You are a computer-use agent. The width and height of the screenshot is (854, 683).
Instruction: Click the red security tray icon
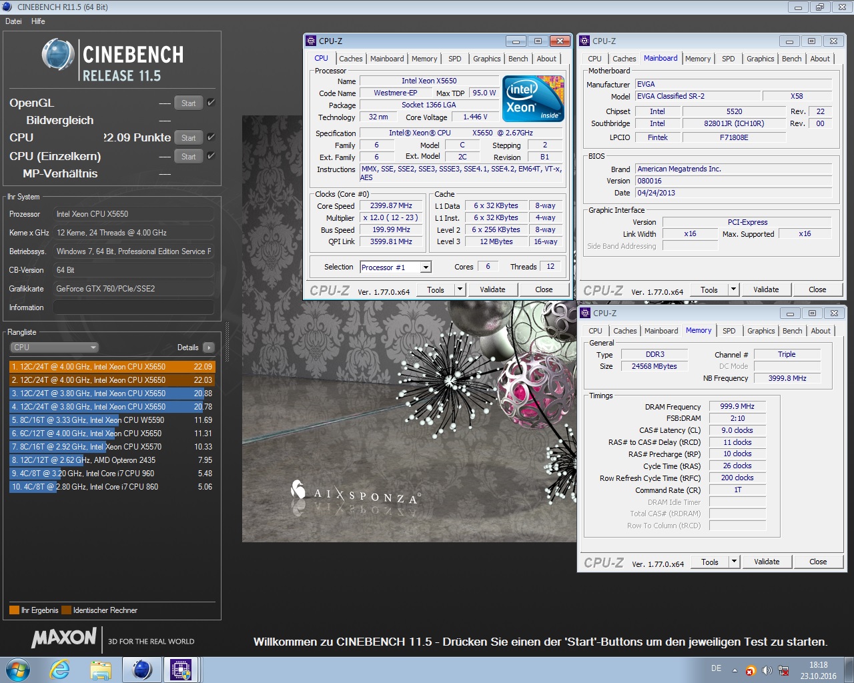click(751, 670)
